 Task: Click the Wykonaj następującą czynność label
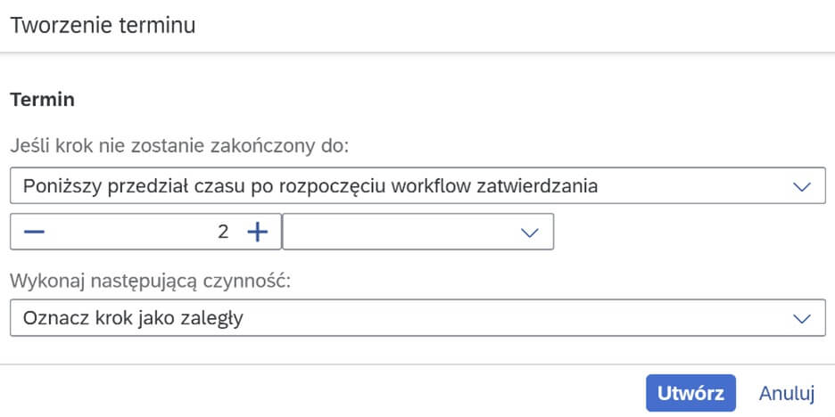(x=151, y=281)
